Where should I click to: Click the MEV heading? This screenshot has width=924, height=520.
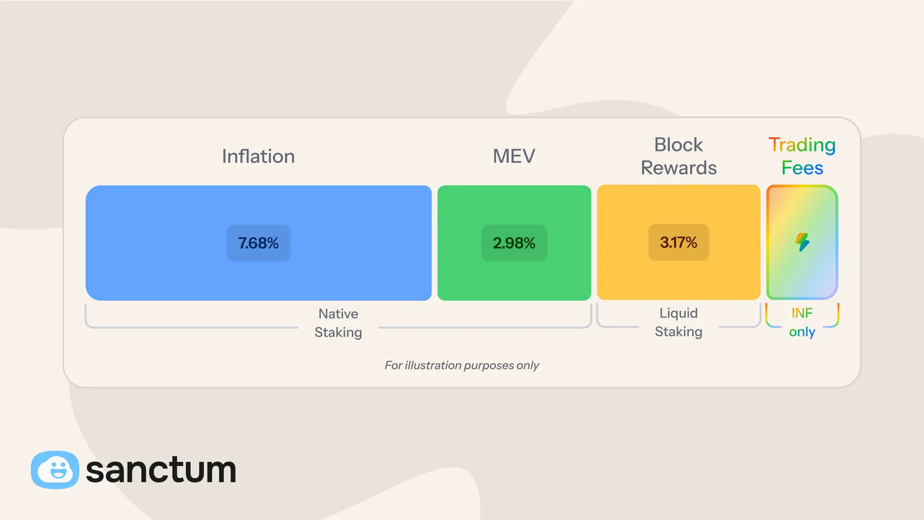(x=514, y=156)
